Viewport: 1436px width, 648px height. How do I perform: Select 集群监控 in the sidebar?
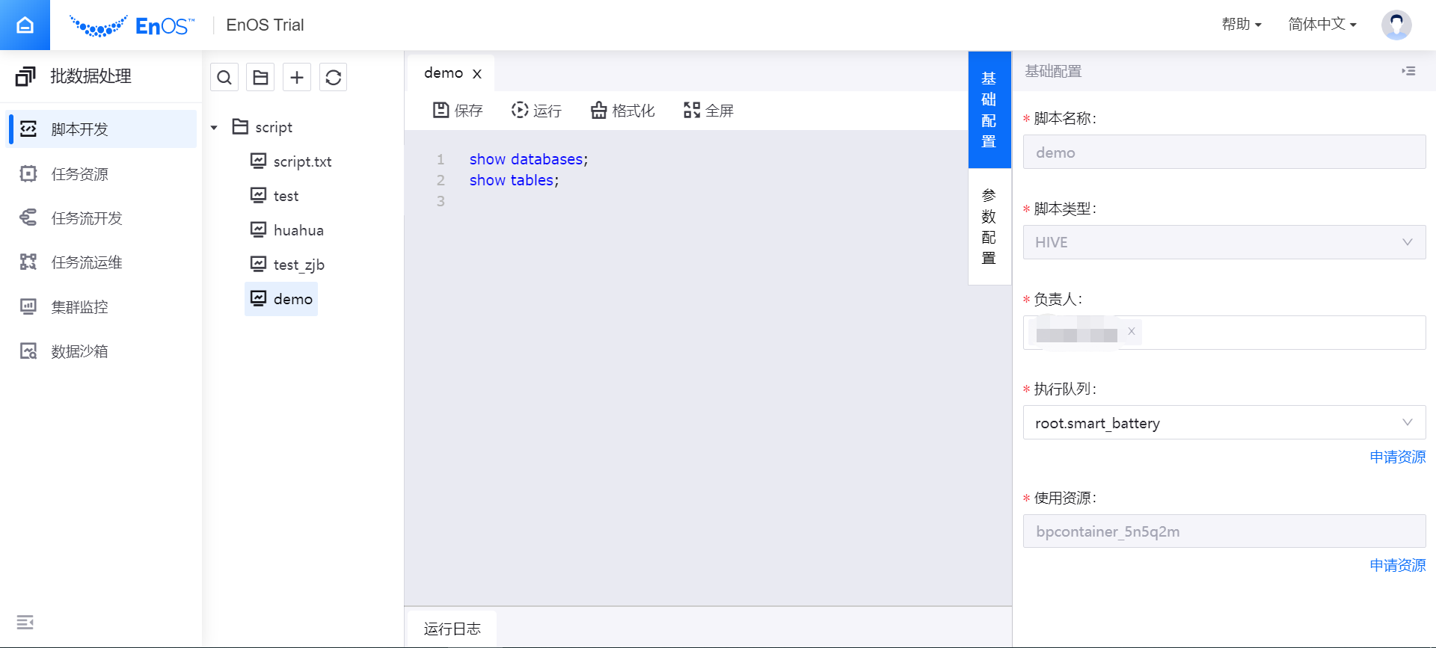pos(102,307)
